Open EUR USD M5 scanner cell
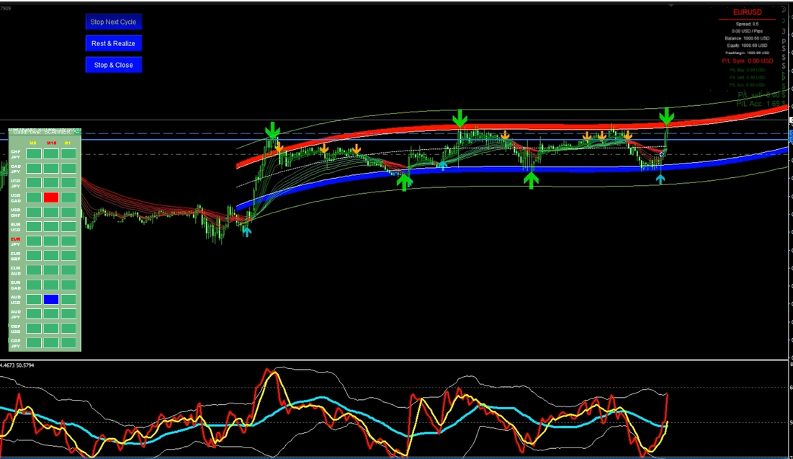The height and width of the screenshot is (459, 793). tap(34, 226)
